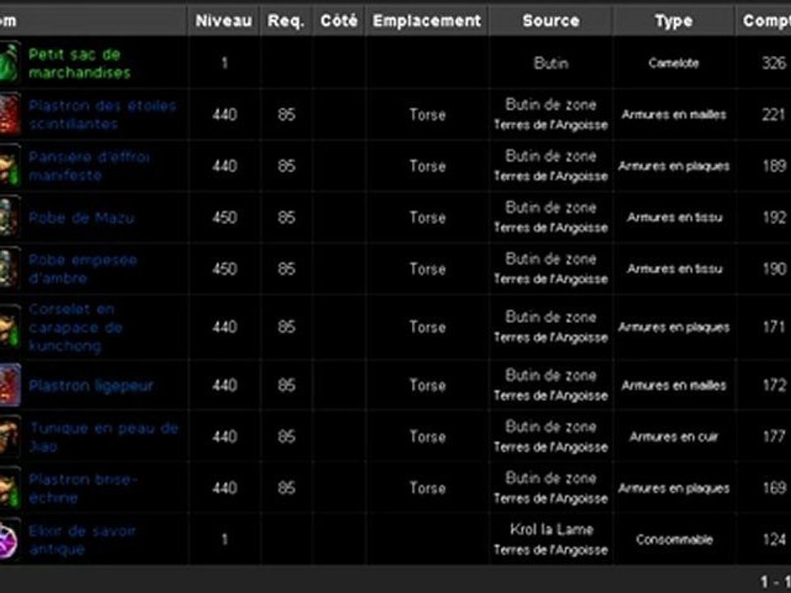Viewport: 791px width, 593px height.
Task: Click Armures en cuir in Tunique row
Action: point(674,437)
